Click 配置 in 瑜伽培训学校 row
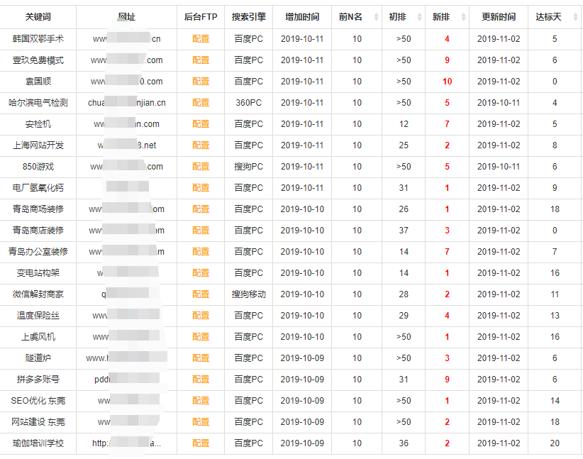 [201, 443]
